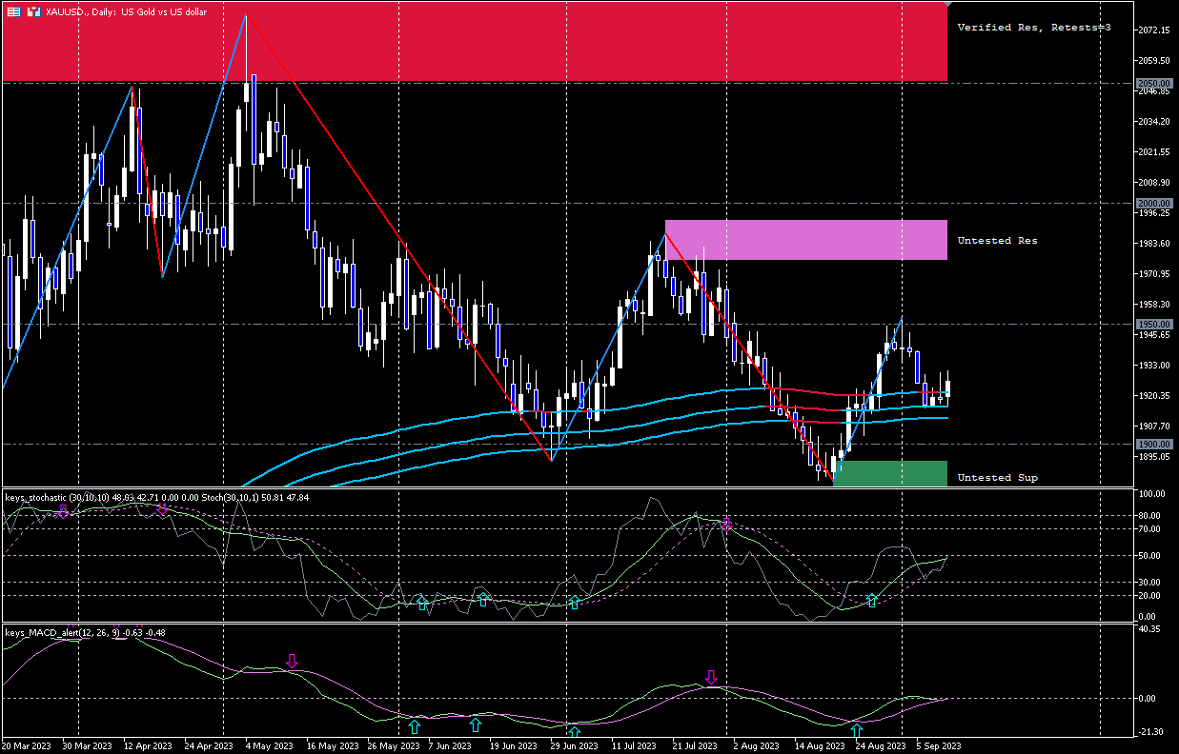Click stochastic magenta down arrow near 2 Aug

click(726, 524)
